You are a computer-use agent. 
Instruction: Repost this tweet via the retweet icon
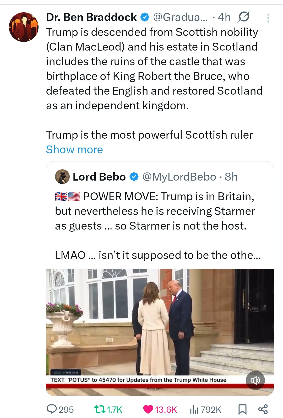coord(100,409)
